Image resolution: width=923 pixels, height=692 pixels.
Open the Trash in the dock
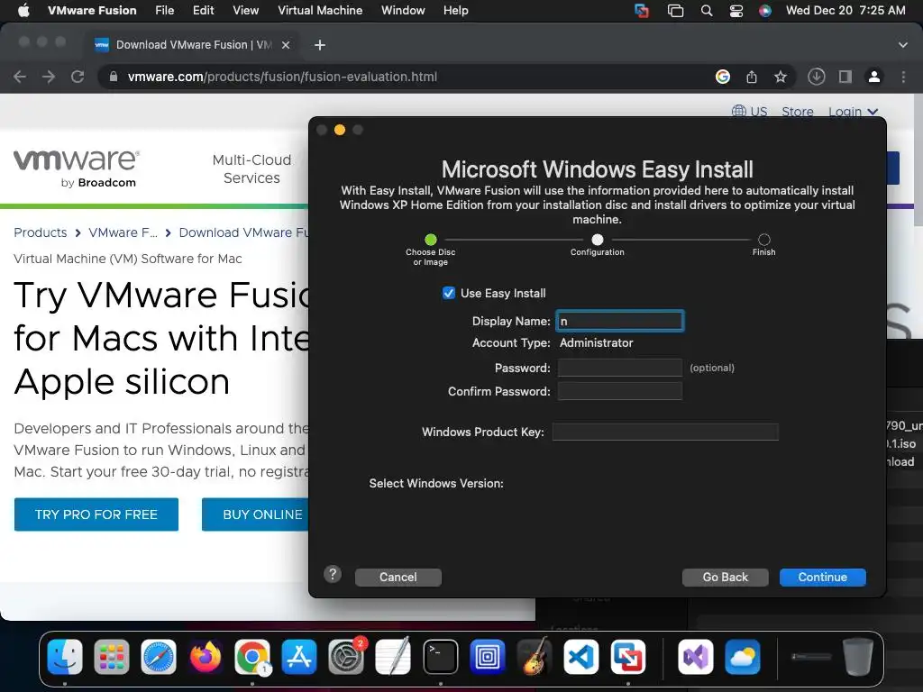pos(858,657)
